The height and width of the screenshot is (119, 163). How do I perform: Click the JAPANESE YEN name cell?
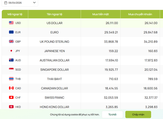tap(55, 51)
